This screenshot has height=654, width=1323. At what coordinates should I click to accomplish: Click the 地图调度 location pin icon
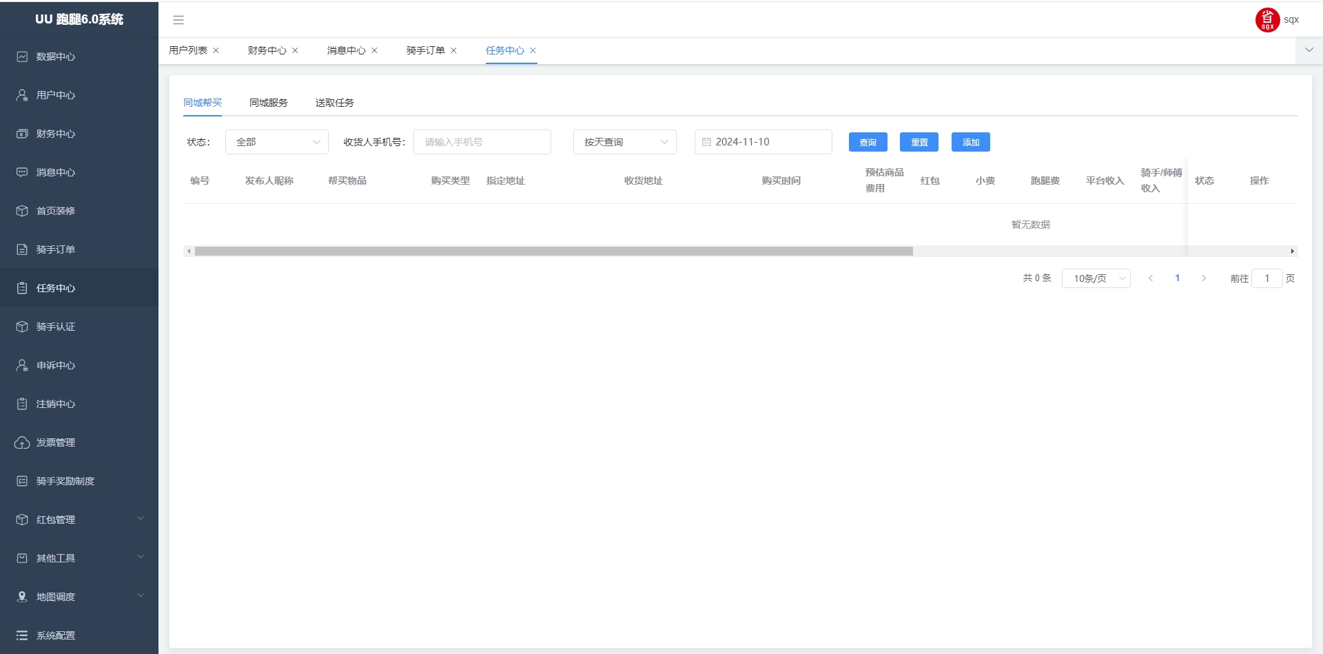point(22,597)
